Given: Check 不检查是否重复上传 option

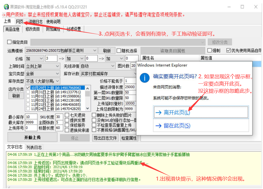Looking at the screenshot, I should point(94,125).
